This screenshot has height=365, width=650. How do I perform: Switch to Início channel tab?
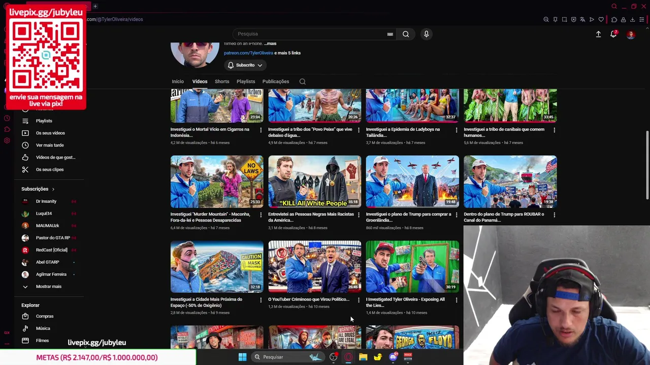point(178,82)
